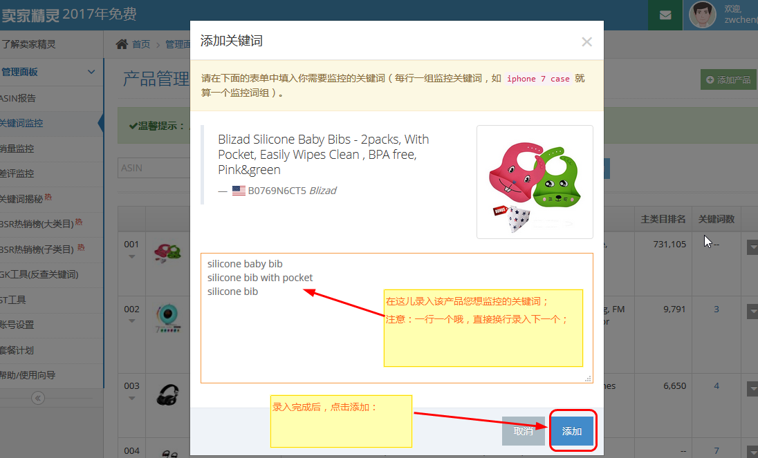Open the action dropdown for row 002
Screen dimensions: 758x458
click(x=752, y=312)
